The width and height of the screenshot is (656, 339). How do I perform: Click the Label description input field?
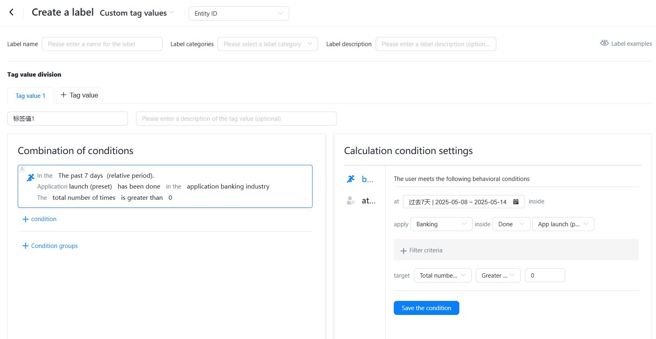(x=436, y=44)
